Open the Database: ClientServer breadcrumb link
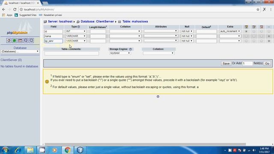This screenshot has height=154, width=274. tap(97, 21)
